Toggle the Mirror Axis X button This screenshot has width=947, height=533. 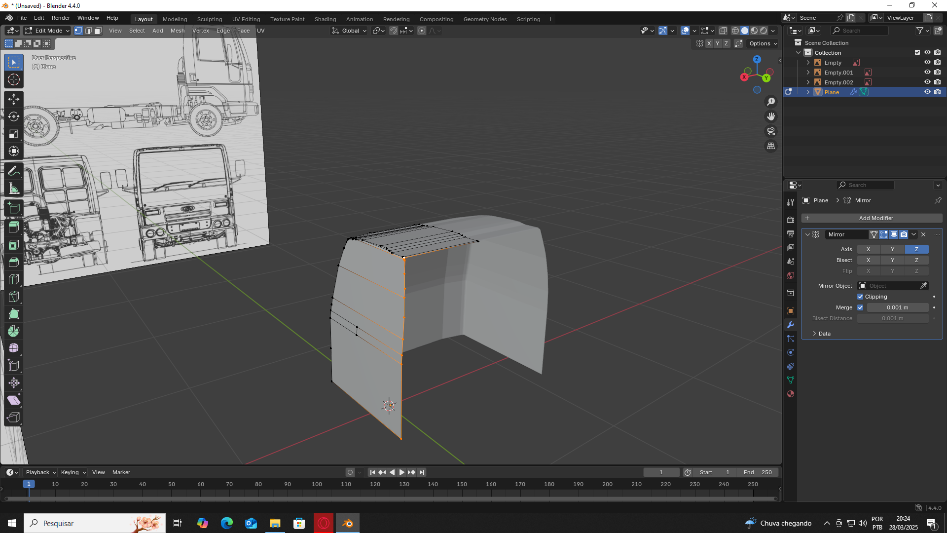868,249
